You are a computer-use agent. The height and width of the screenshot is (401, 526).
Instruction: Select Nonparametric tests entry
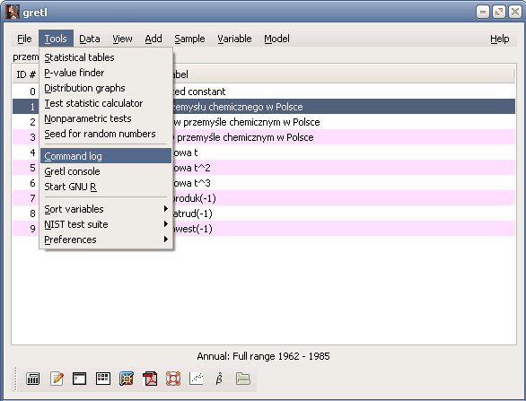click(x=106, y=118)
